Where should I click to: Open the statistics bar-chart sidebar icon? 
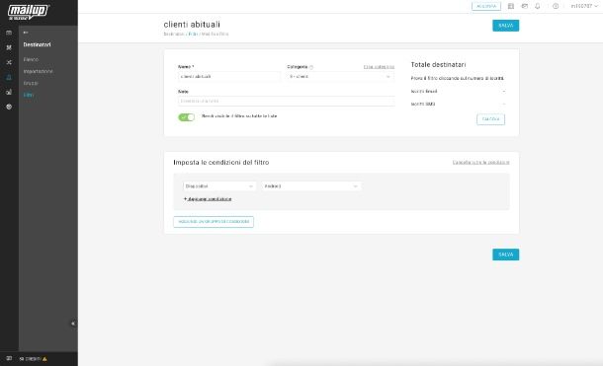point(9,92)
